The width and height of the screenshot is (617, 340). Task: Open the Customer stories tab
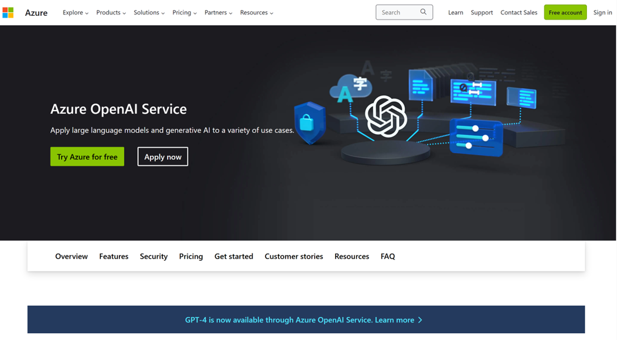click(294, 256)
